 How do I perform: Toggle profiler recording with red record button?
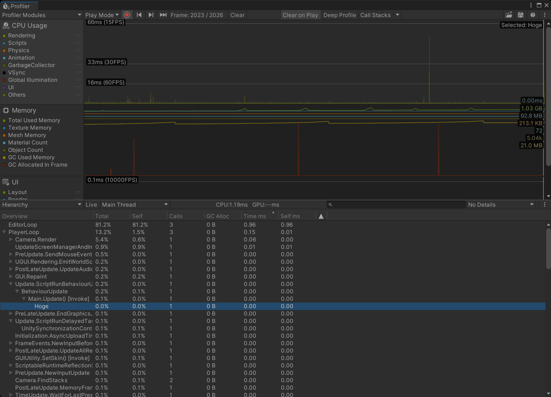pyautogui.click(x=127, y=15)
